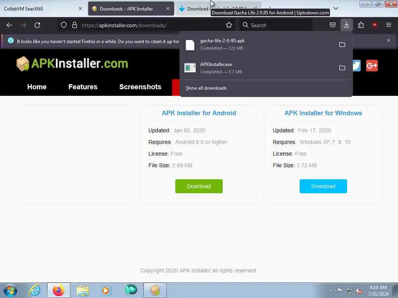
Task: Click the uBlock Origin extension icon
Action: tap(374, 24)
